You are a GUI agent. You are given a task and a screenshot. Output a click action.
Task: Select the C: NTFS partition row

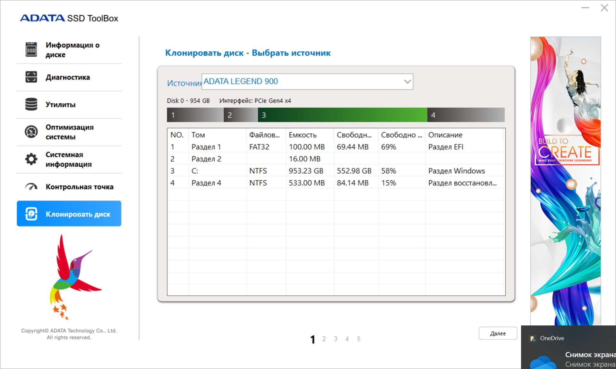336,171
